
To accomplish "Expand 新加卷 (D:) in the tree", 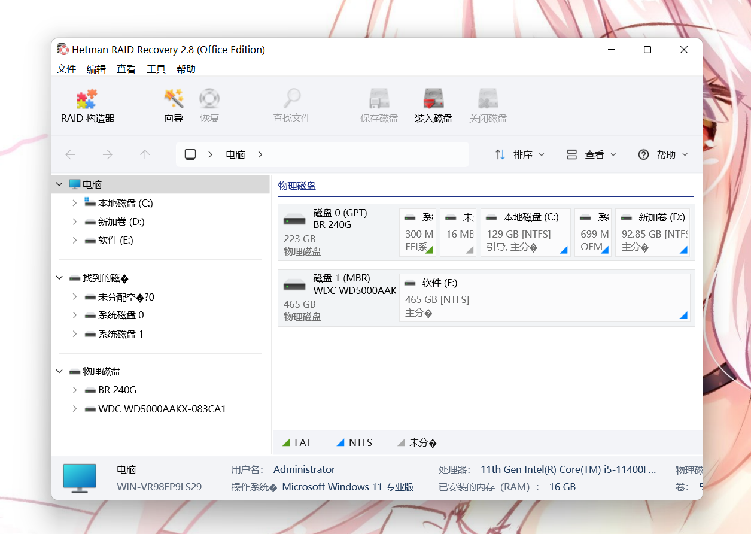I will coord(74,222).
